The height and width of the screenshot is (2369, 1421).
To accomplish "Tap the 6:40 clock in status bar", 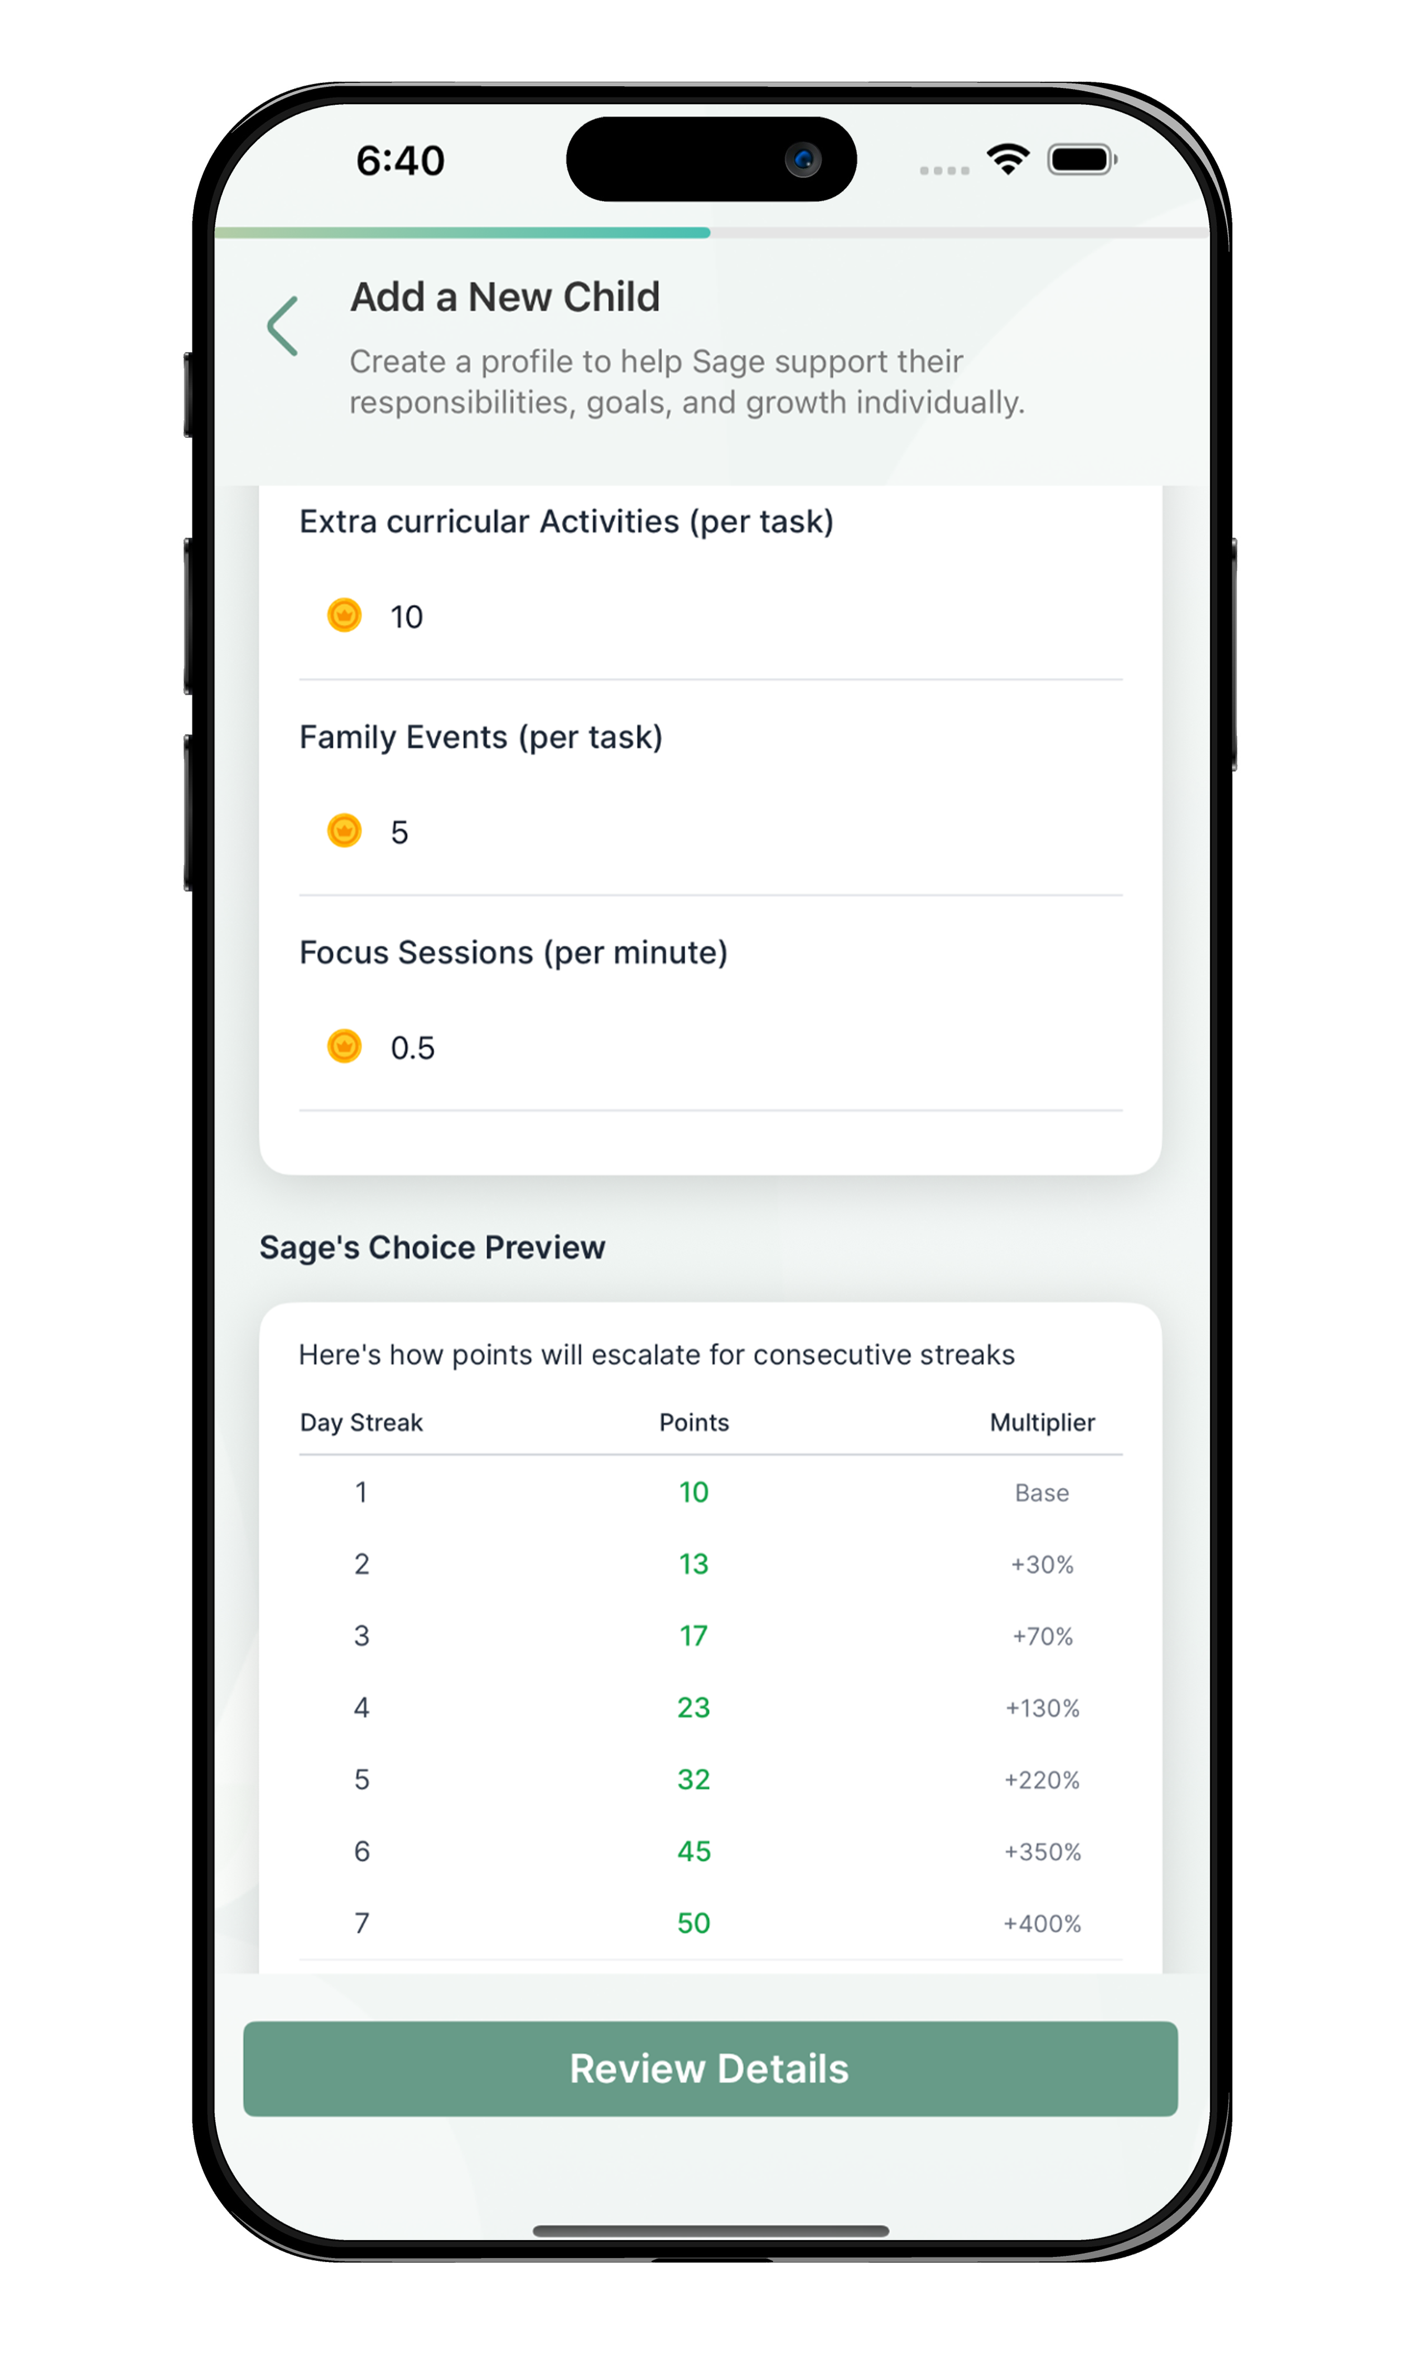I will point(400,161).
